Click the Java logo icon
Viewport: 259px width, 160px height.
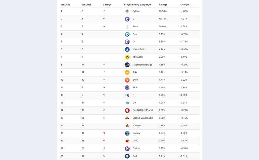127,27
